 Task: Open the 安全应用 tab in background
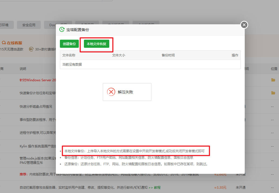pos(29,25)
